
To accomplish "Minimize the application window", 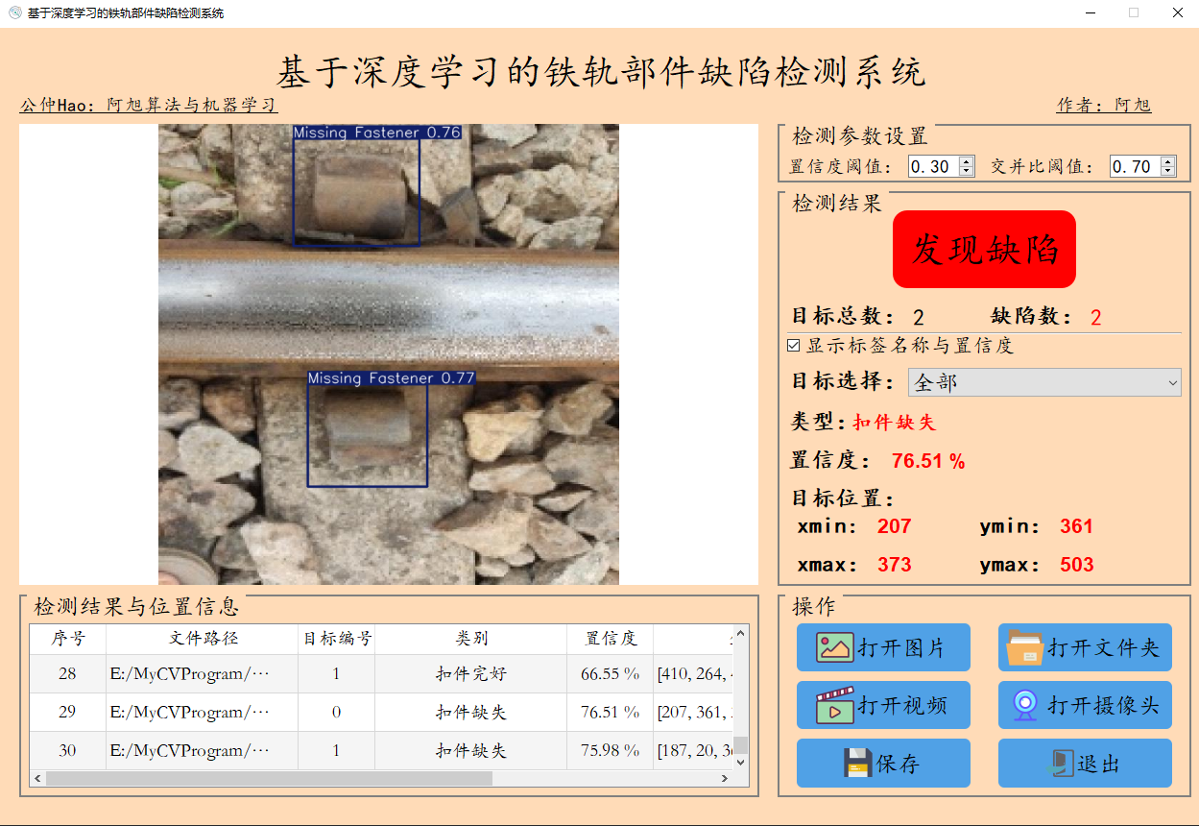I will click(1091, 13).
